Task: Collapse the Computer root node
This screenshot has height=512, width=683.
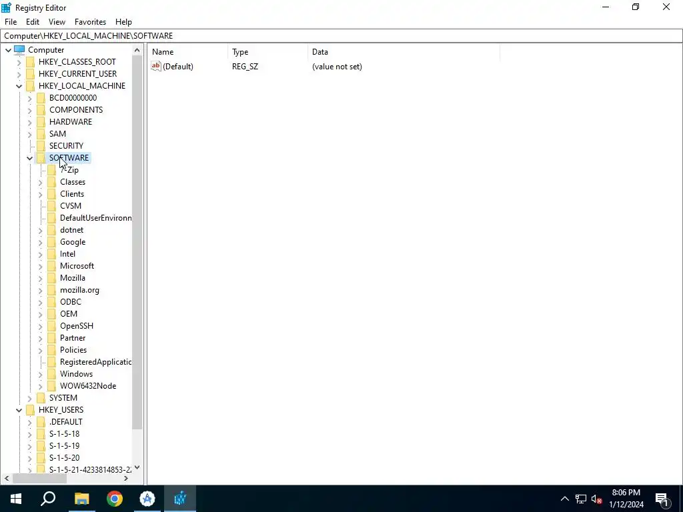Action: [8, 50]
